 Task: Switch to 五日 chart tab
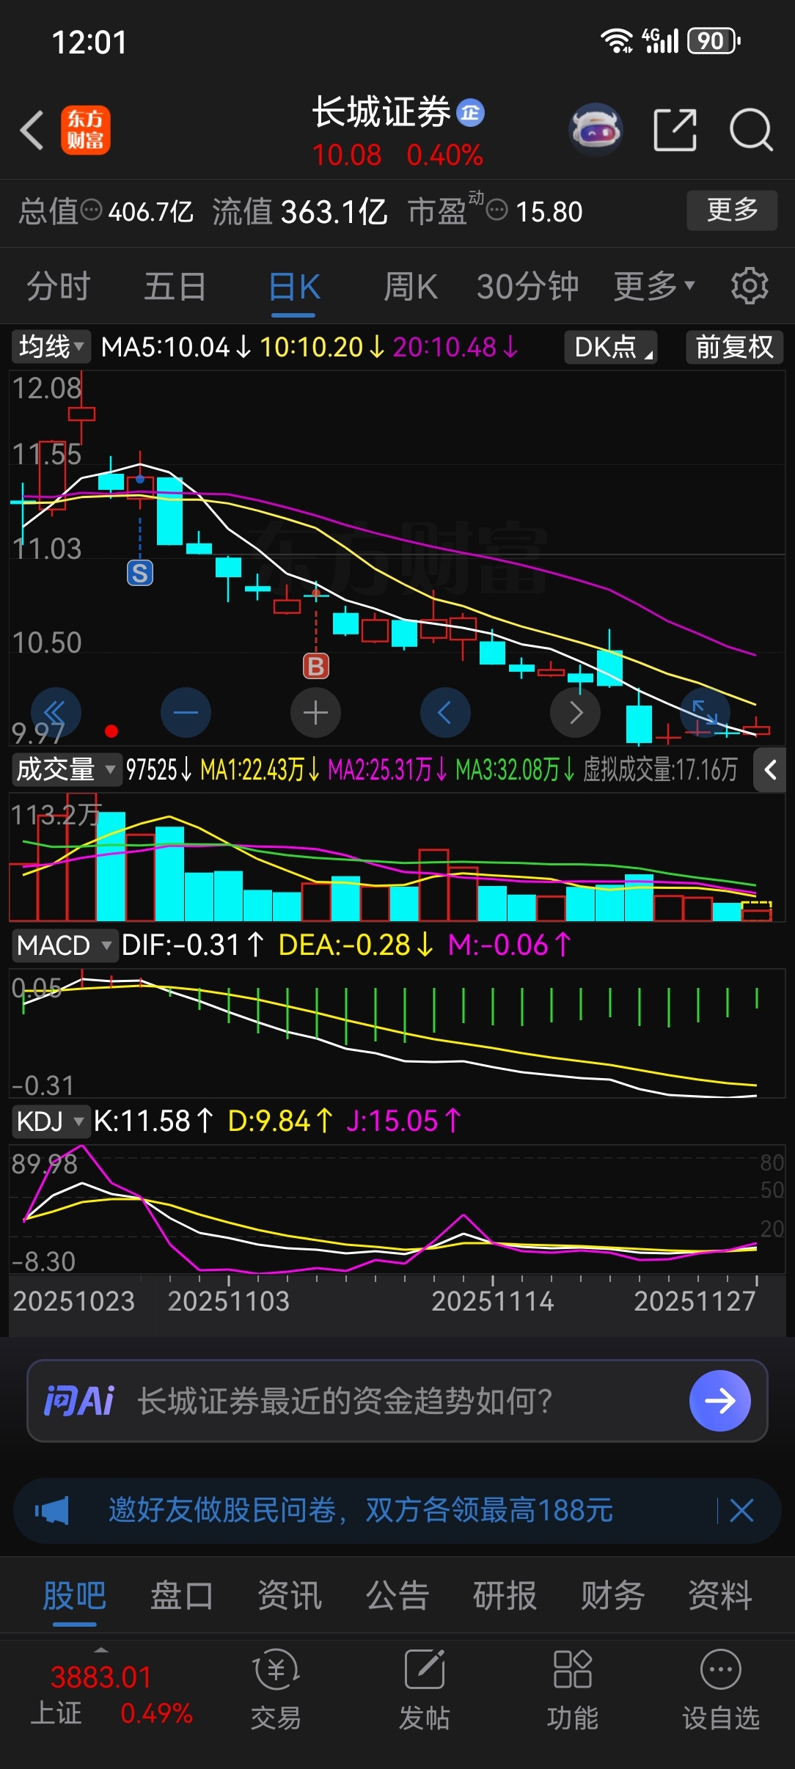click(x=175, y=286)
